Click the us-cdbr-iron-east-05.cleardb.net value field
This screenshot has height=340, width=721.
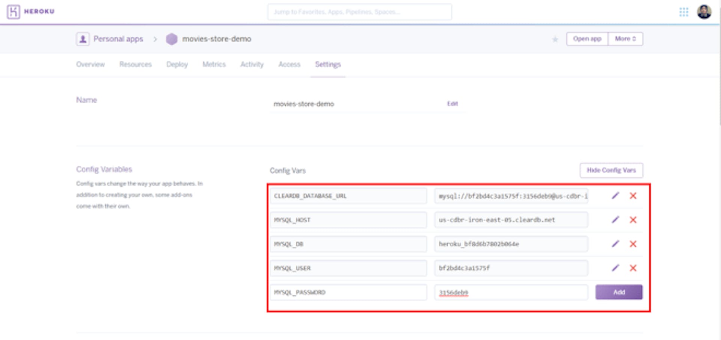click(511, 220)
